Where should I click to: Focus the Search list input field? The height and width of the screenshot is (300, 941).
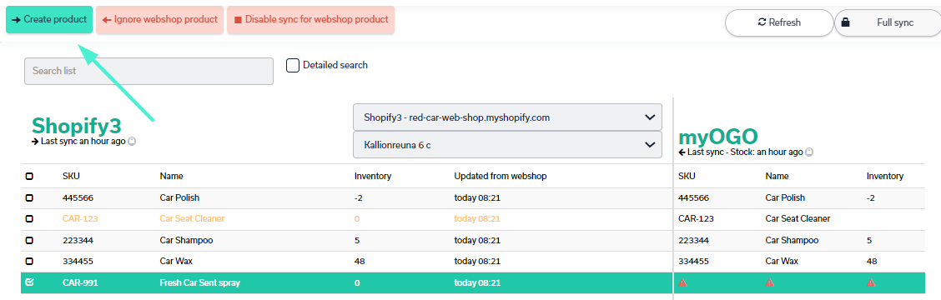[x=148, y=71]
